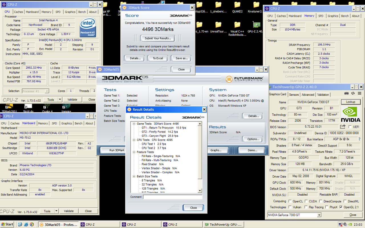
Task: Click the GPU-Z refresh icon
Action: point(353,93)
